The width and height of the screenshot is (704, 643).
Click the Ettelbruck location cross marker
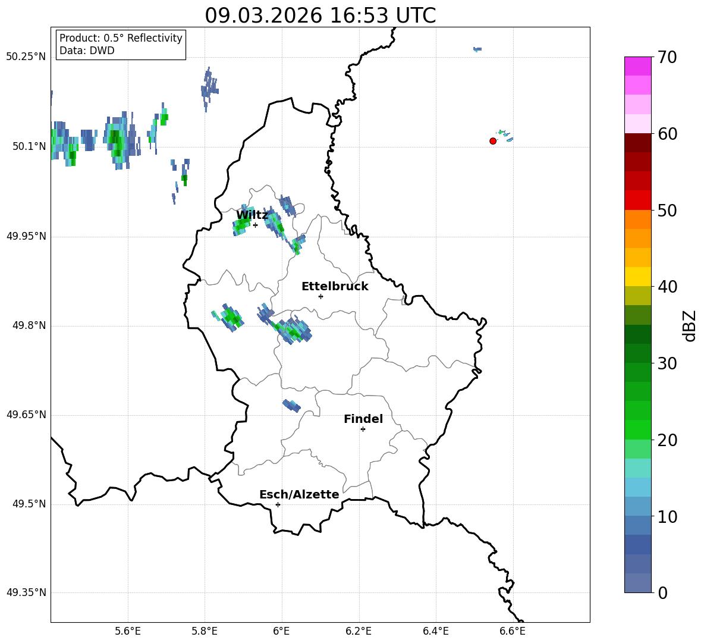click(x=320, y=296)
